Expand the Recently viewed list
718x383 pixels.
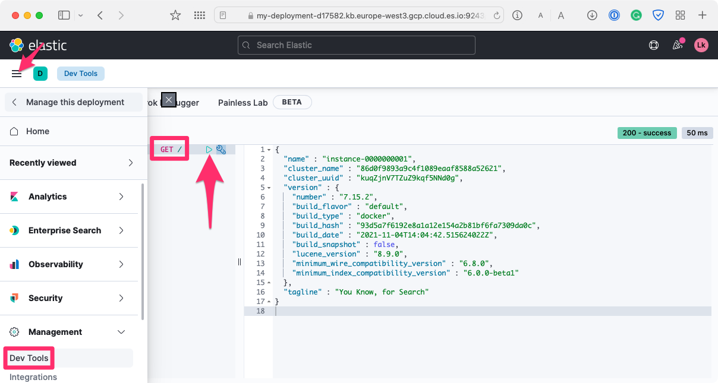coord(71,163)
